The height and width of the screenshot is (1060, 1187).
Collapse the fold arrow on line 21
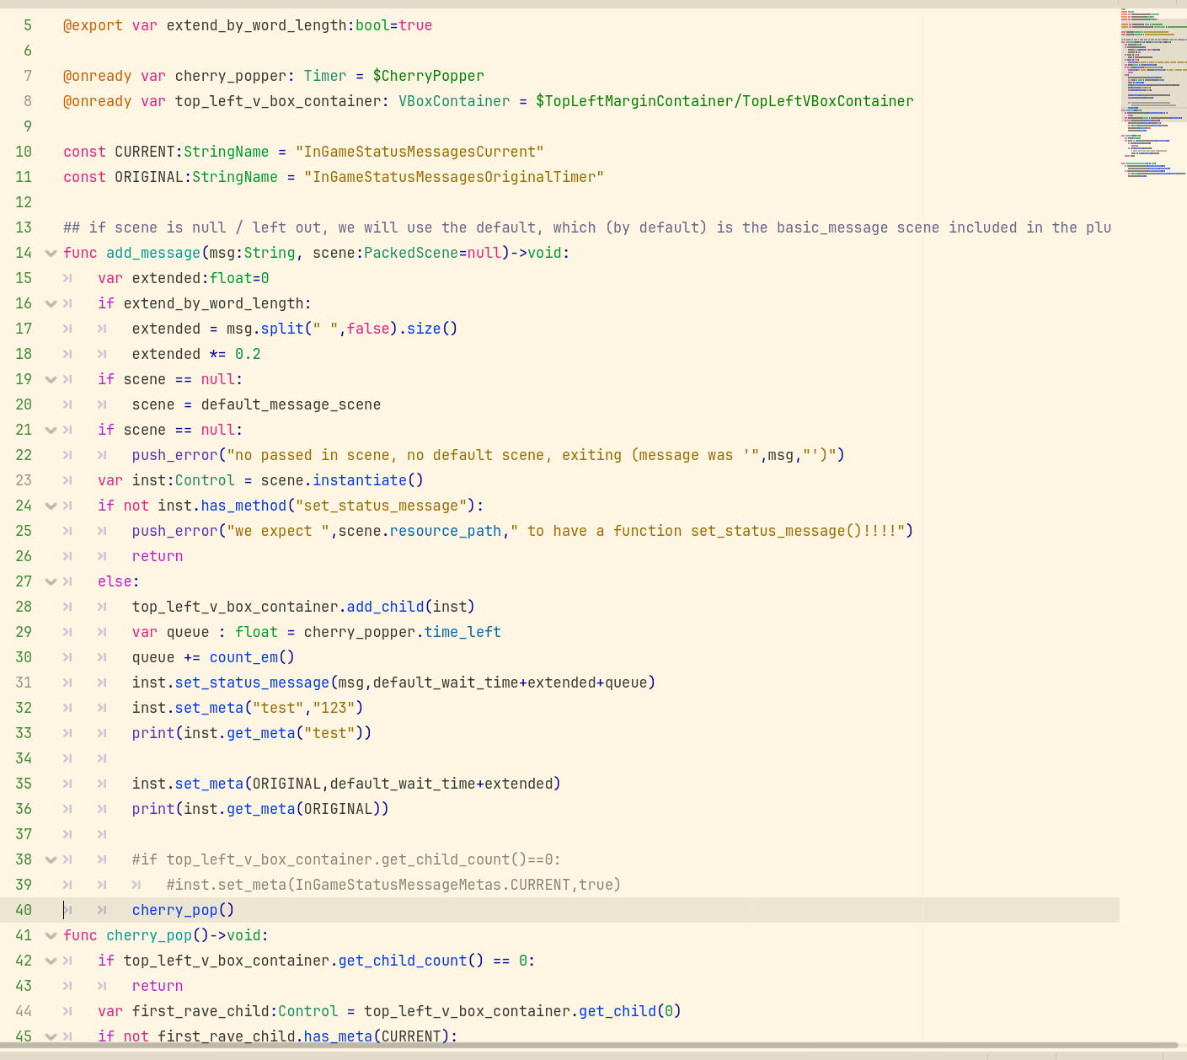click(51, 430)
